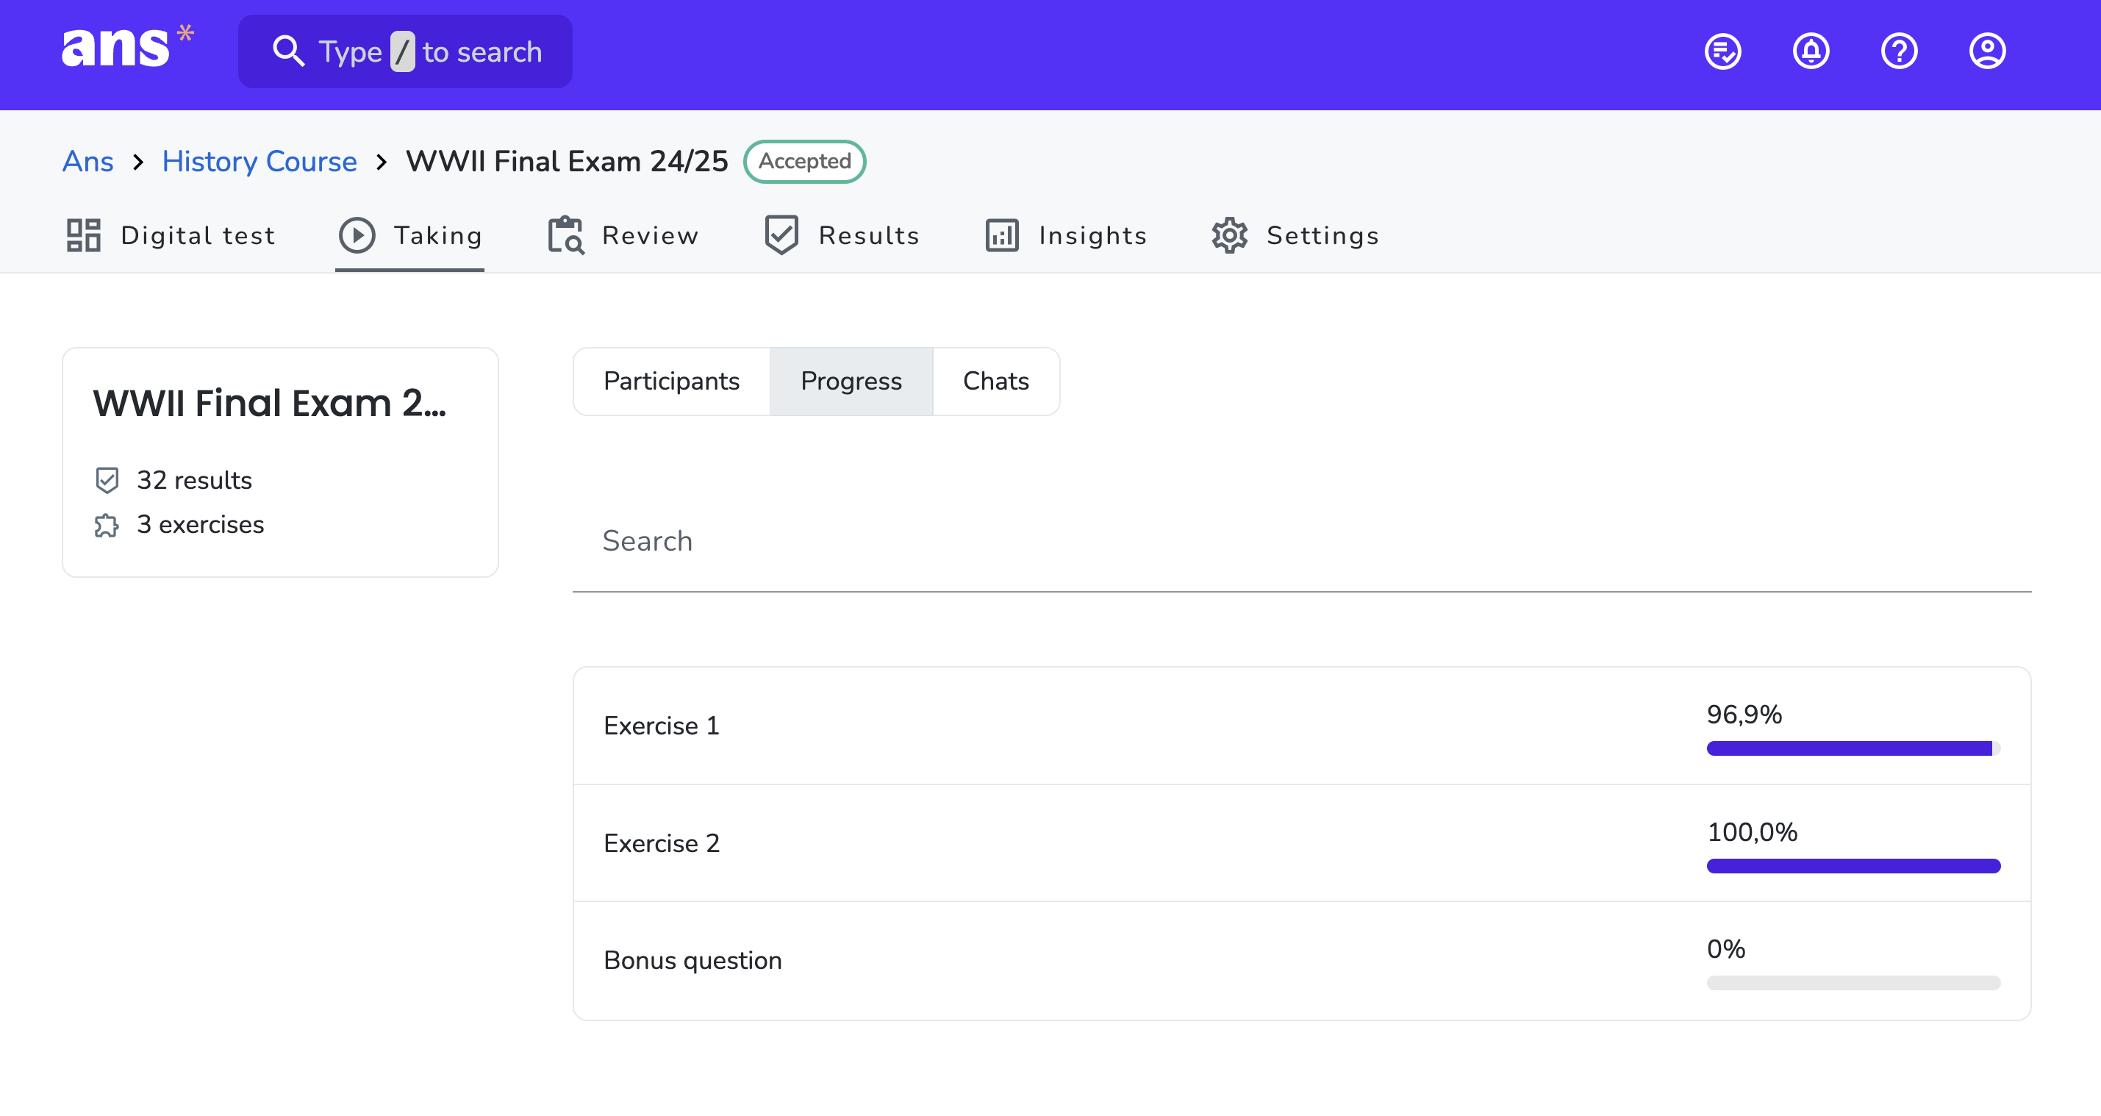Show the Chats view
Viewport: 2101px width, 1116px height.
click(996, 381)
